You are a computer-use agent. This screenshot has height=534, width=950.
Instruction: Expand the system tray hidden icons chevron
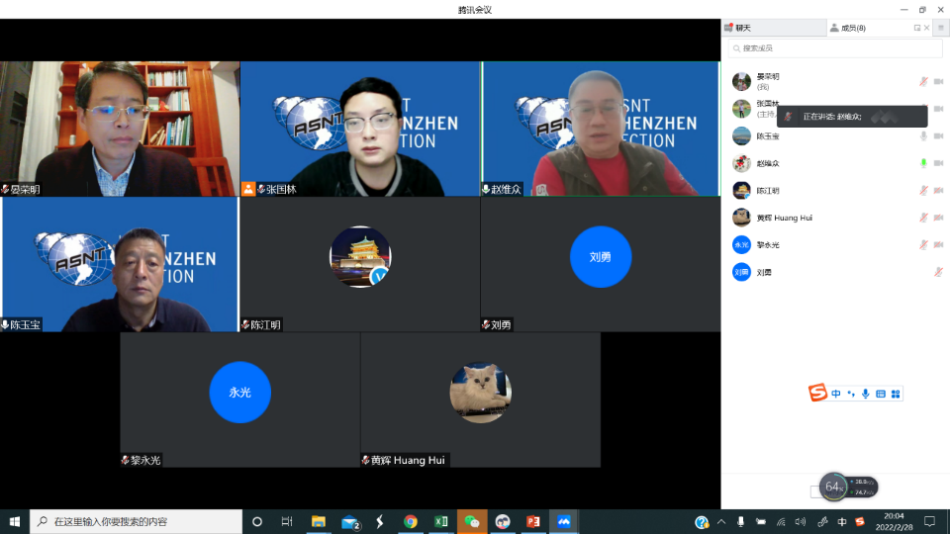[x=720, y=521]
